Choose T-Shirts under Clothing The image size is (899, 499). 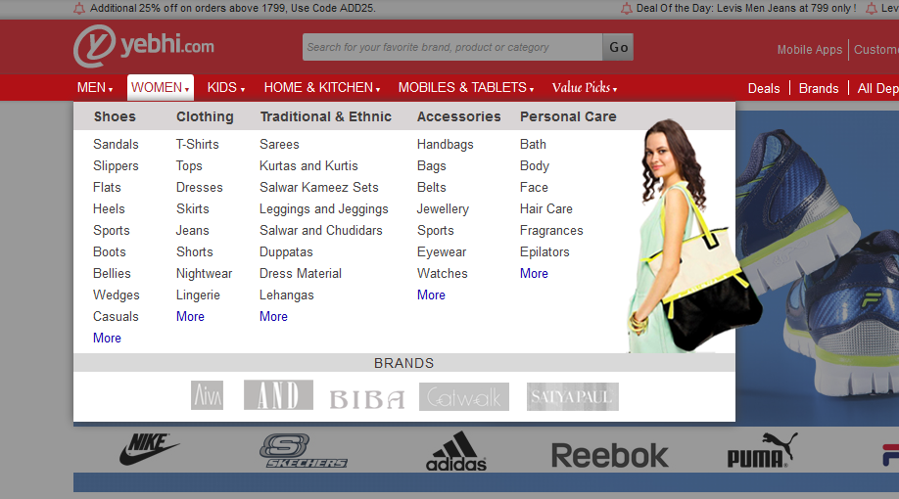[197, 145]
